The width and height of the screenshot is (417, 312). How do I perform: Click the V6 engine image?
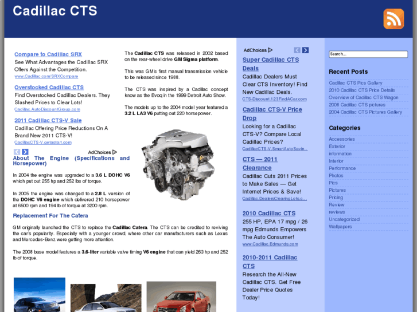(178, 164)
